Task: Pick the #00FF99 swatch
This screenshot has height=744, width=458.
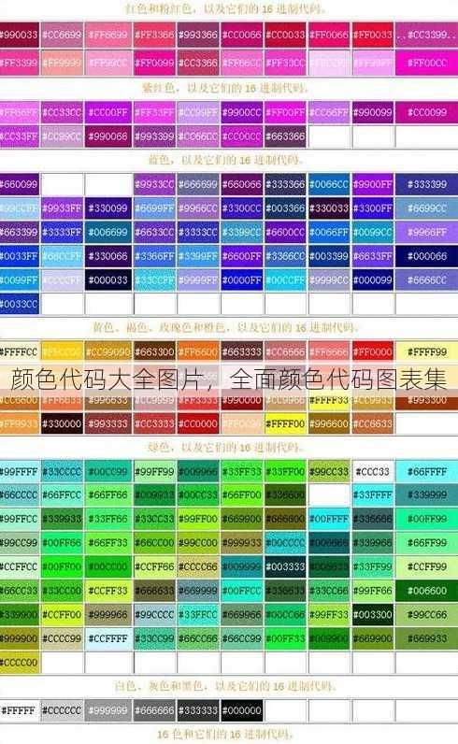Action: (426, 519)
